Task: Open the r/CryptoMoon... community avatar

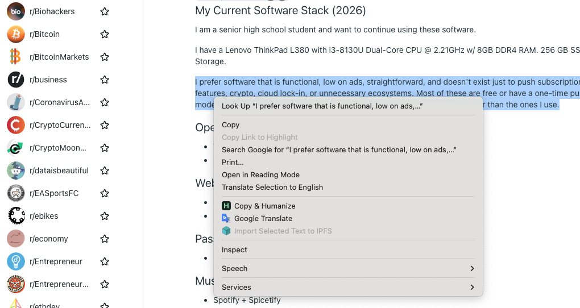Action: [x=16, y=148]
